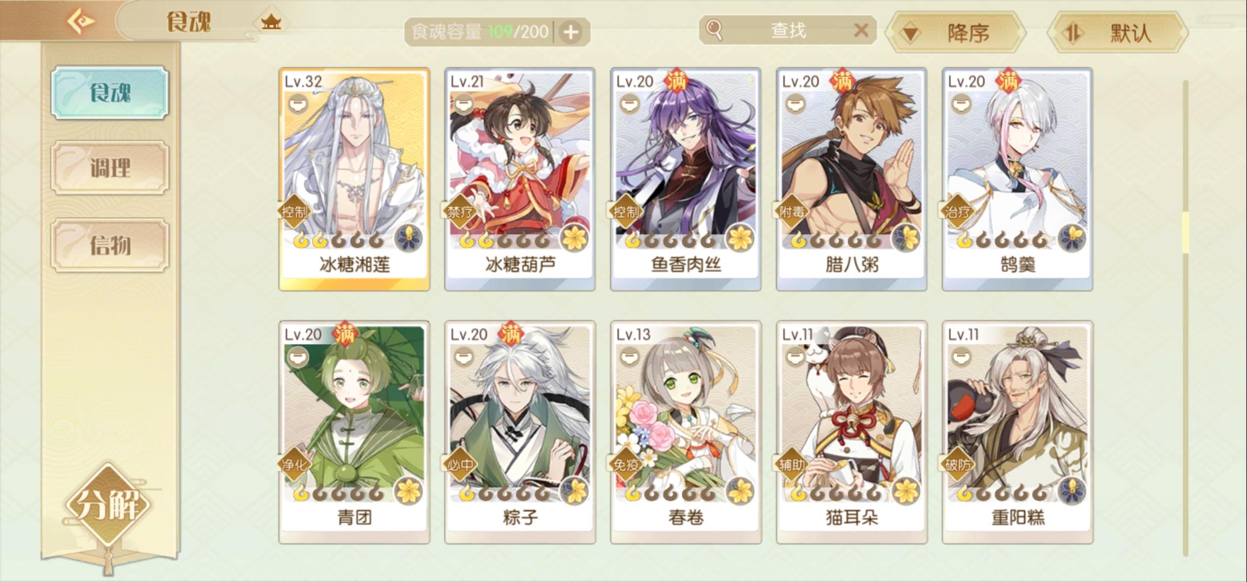
Task: Toggle the bowl marker on 青团
Action: click(x=298, y=356)
